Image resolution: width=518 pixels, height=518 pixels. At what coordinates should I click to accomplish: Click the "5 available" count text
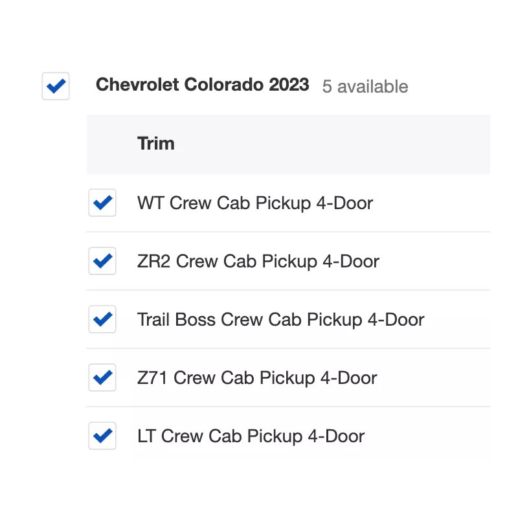click(x=365, y=87)
